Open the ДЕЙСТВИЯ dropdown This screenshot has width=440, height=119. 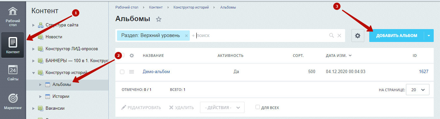(222, 107)
